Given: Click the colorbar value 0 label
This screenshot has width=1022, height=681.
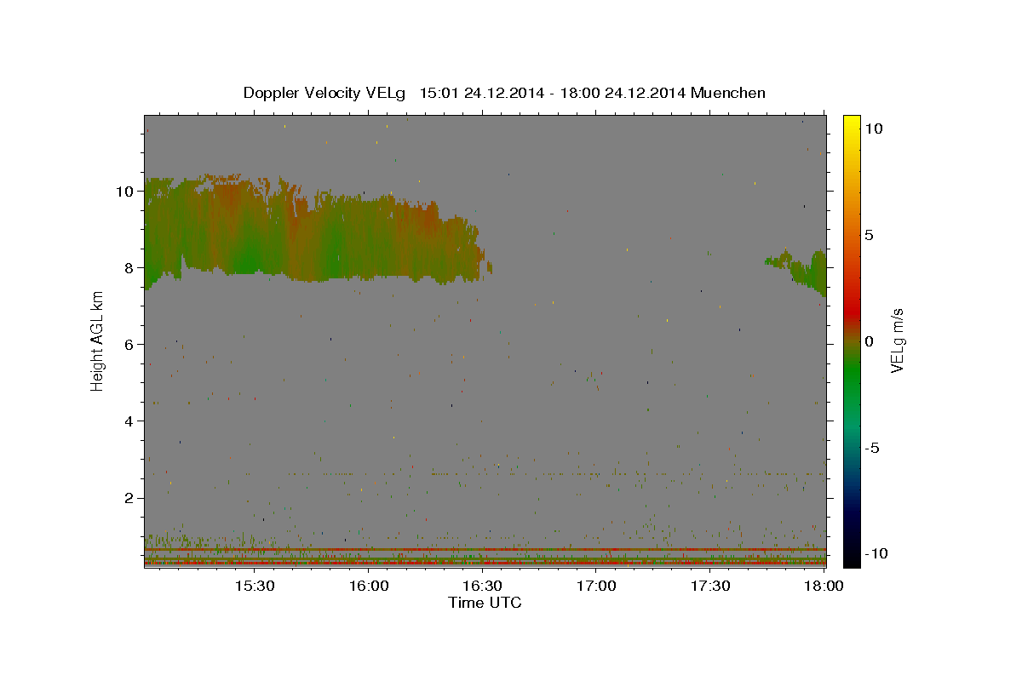Looking at the screenshot, I should pyautogui.click(x=869, y=341).
